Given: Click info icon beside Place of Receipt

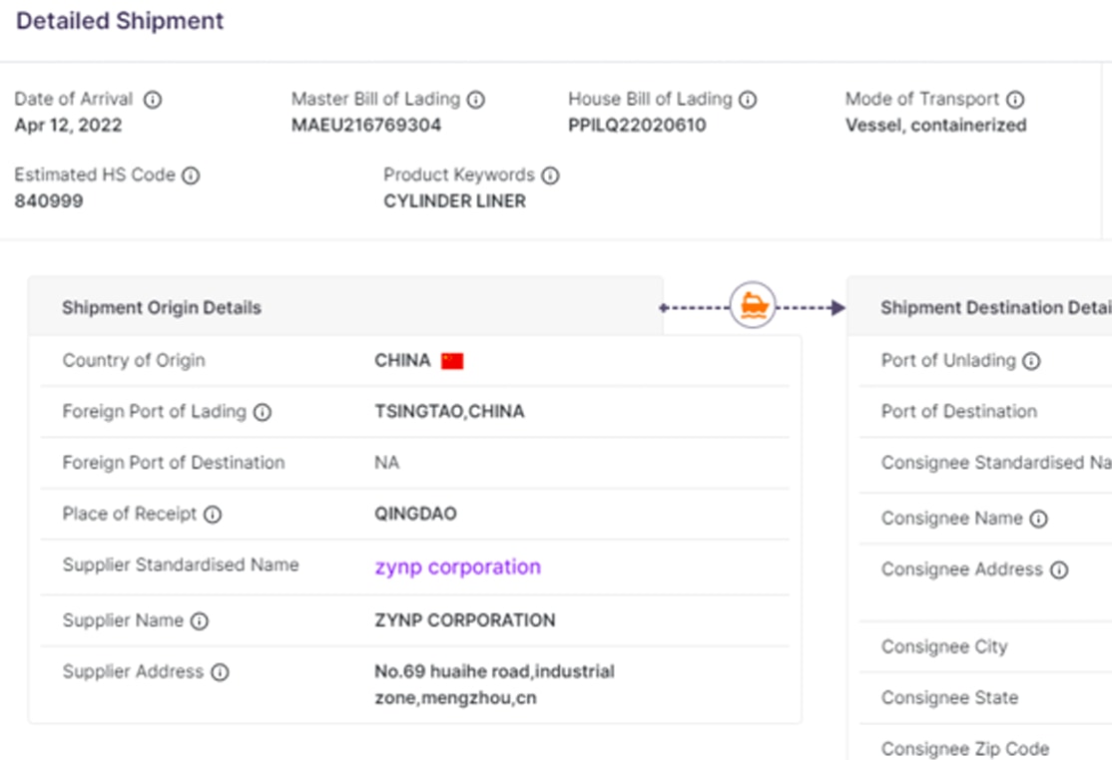Looking at the screenshot, I should 213,515.
